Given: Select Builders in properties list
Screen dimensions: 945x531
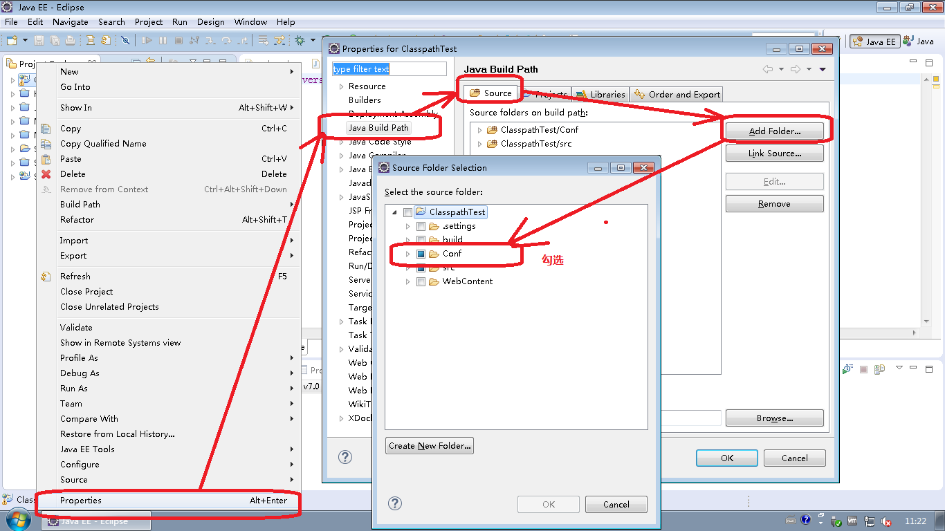Looking at the screenshot, I should 365,100.
